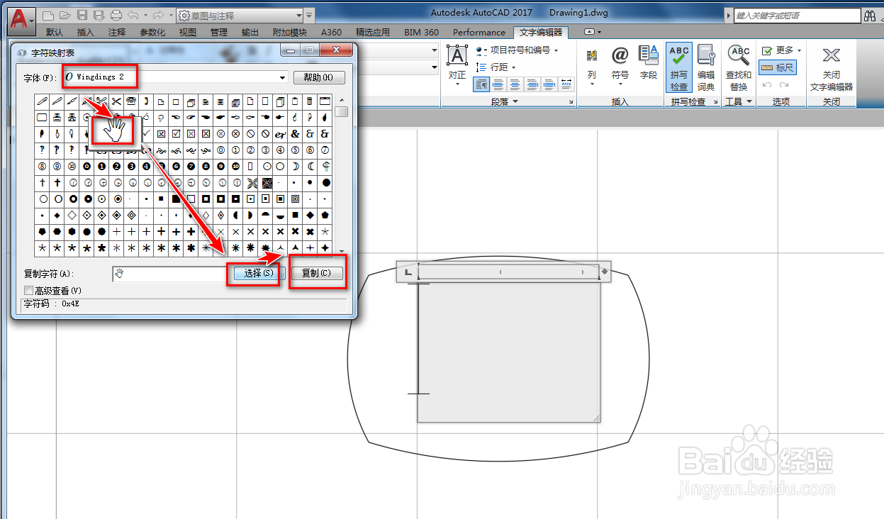Open the Columns (列) tool
The height and width of the screenshot is (519, 884).
[x=592, y=65]
